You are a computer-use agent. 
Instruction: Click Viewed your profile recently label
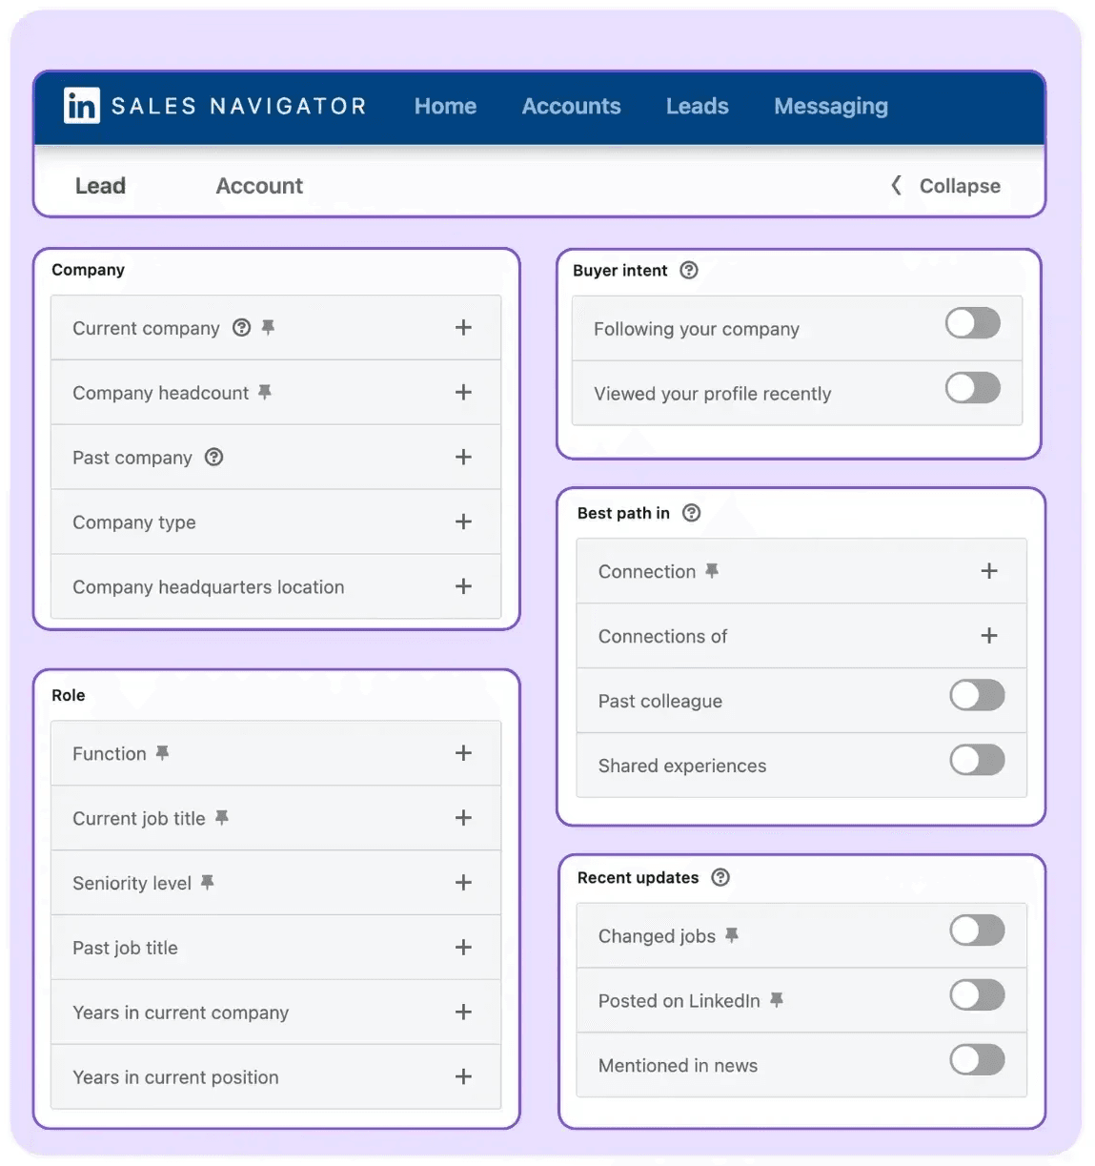713,394
